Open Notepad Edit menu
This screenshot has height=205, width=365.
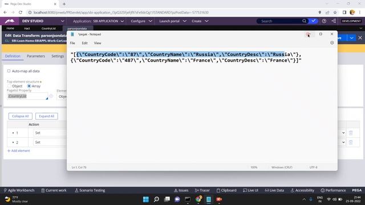(84, 43)
